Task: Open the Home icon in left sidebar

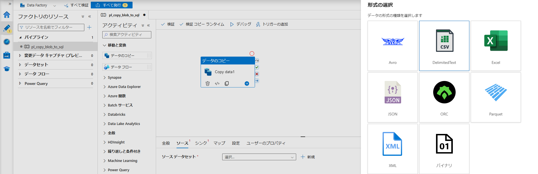Action: pyautogui.click(x=7, y=15)
